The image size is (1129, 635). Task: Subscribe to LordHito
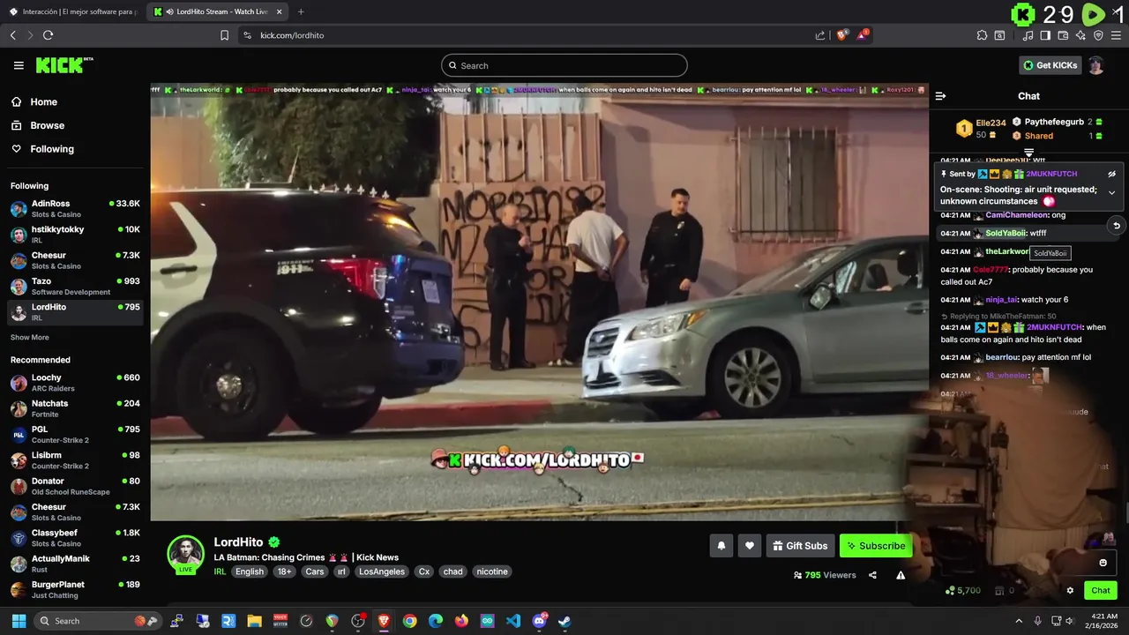tap(876, 546)
